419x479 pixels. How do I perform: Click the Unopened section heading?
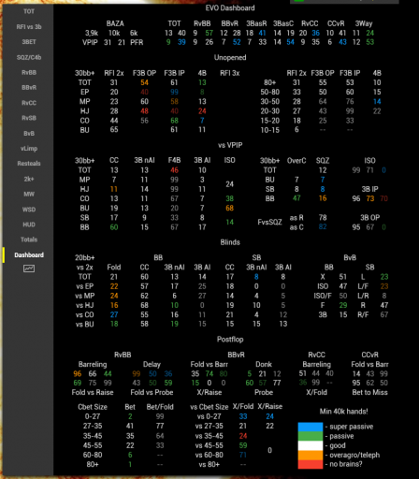(x=230, y=58)
